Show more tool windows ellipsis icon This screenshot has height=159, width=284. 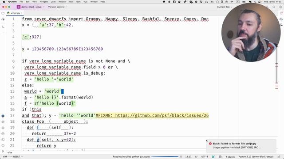3,33
